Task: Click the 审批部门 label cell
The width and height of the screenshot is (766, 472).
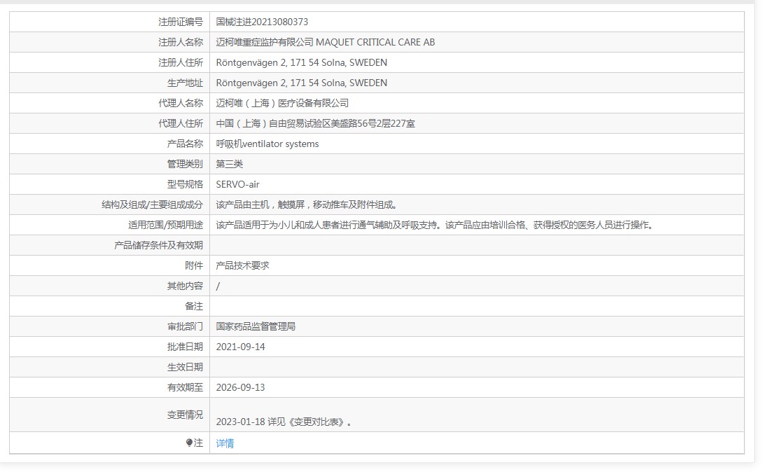Action: pyautogui.click(x=109, y=326)
